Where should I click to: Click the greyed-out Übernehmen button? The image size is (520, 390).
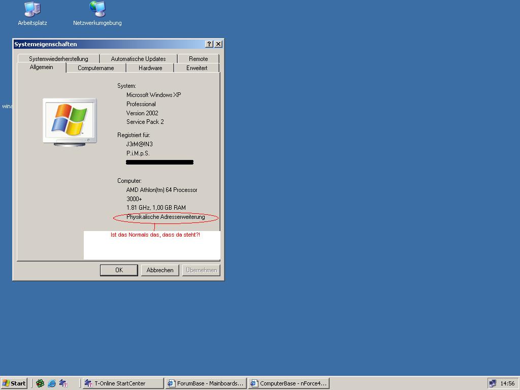201,270
